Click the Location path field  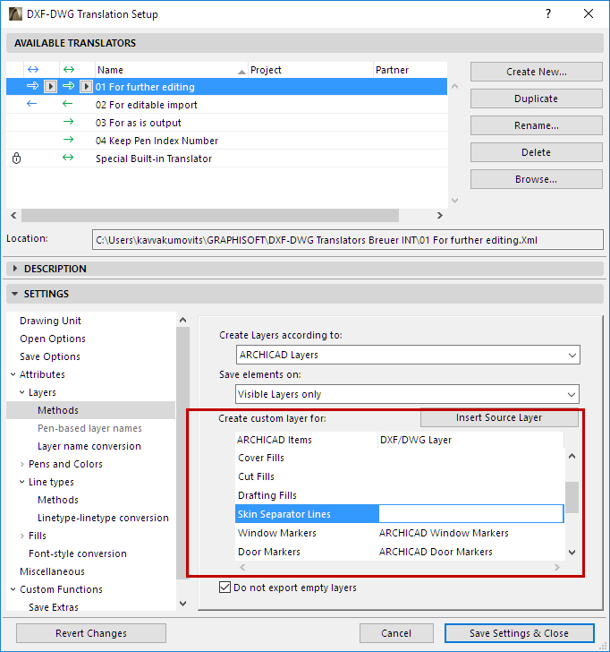tap(348, 240)
